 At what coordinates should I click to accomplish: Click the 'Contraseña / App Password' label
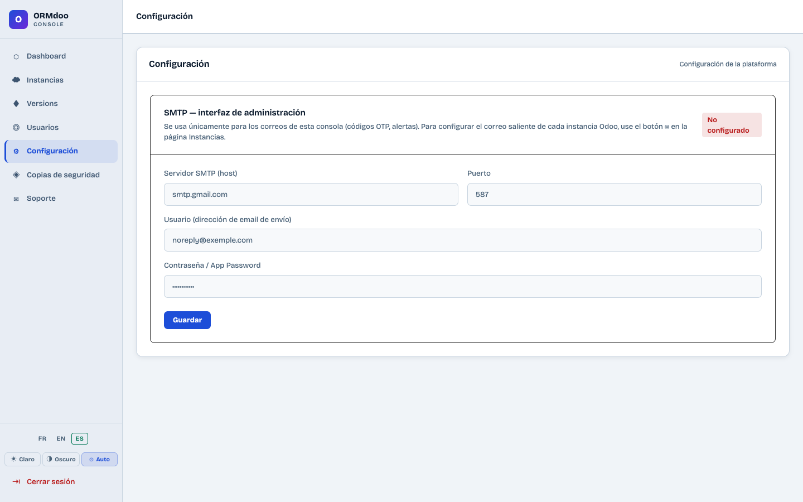tap(212, 266)
